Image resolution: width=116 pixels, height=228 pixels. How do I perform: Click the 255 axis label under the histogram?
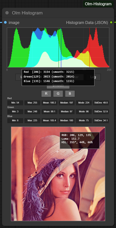(109, 70)
